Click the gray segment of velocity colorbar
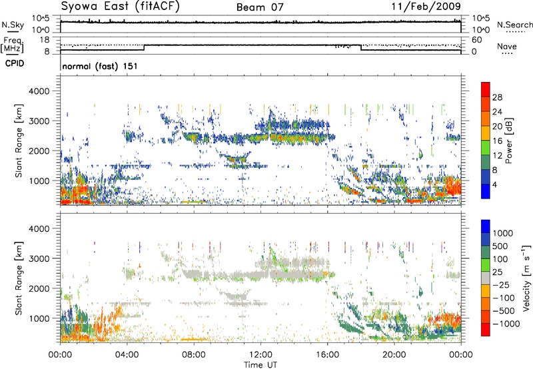The width and height of the screenshot is (533, 369). (486, 278)
